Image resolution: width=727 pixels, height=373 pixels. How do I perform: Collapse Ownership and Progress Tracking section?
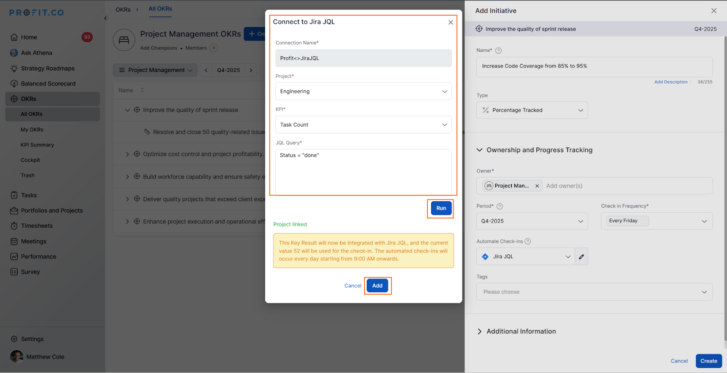[479, 150]
